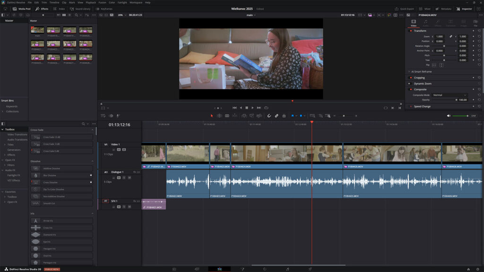Open the Quick Export button
This screenshot has height=272, width=484.
click(405, 9)
